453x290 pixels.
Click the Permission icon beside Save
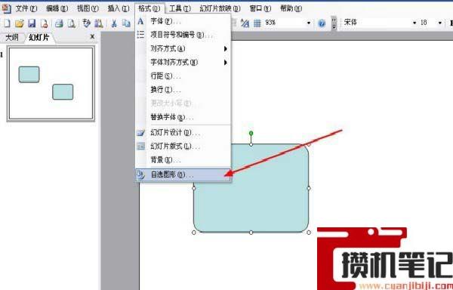point(44,23)
